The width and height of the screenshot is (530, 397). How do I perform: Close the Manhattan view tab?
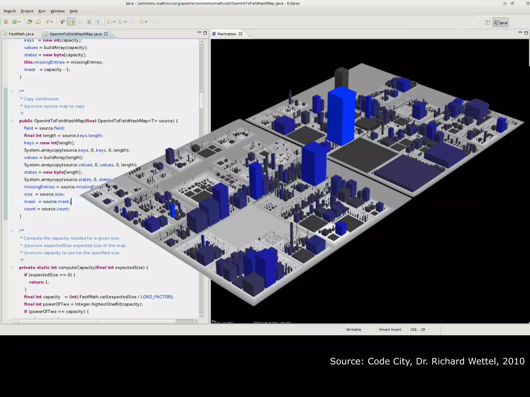[241, 34]
